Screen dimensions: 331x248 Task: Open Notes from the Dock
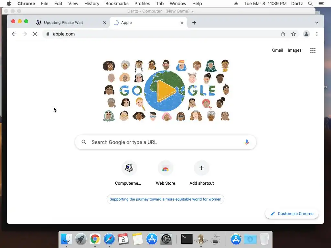137,239
